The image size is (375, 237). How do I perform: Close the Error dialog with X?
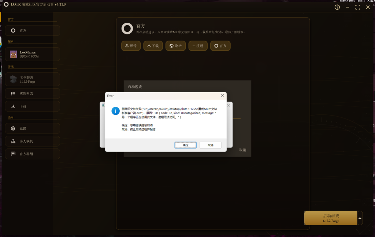tap(222, 96)
